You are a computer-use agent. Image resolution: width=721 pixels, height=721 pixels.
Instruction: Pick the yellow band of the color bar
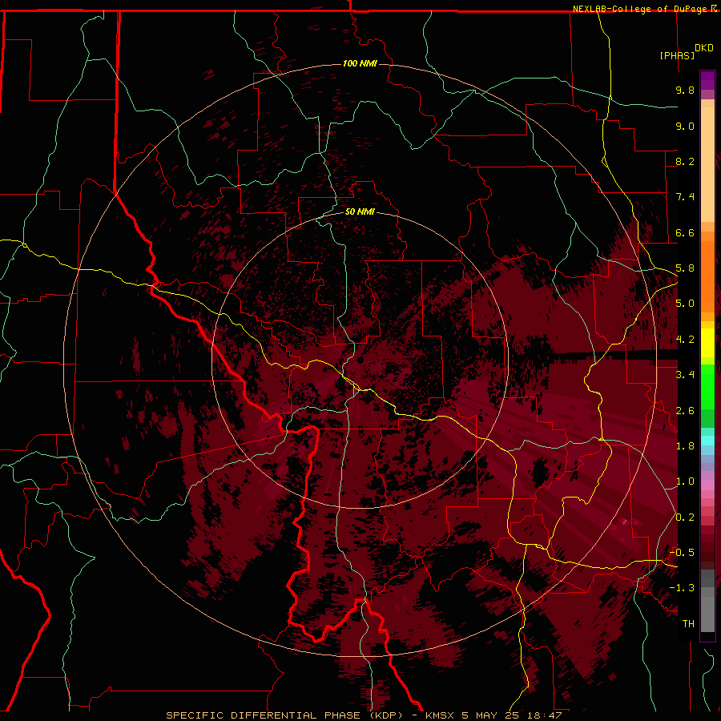[x=707, y=343]
